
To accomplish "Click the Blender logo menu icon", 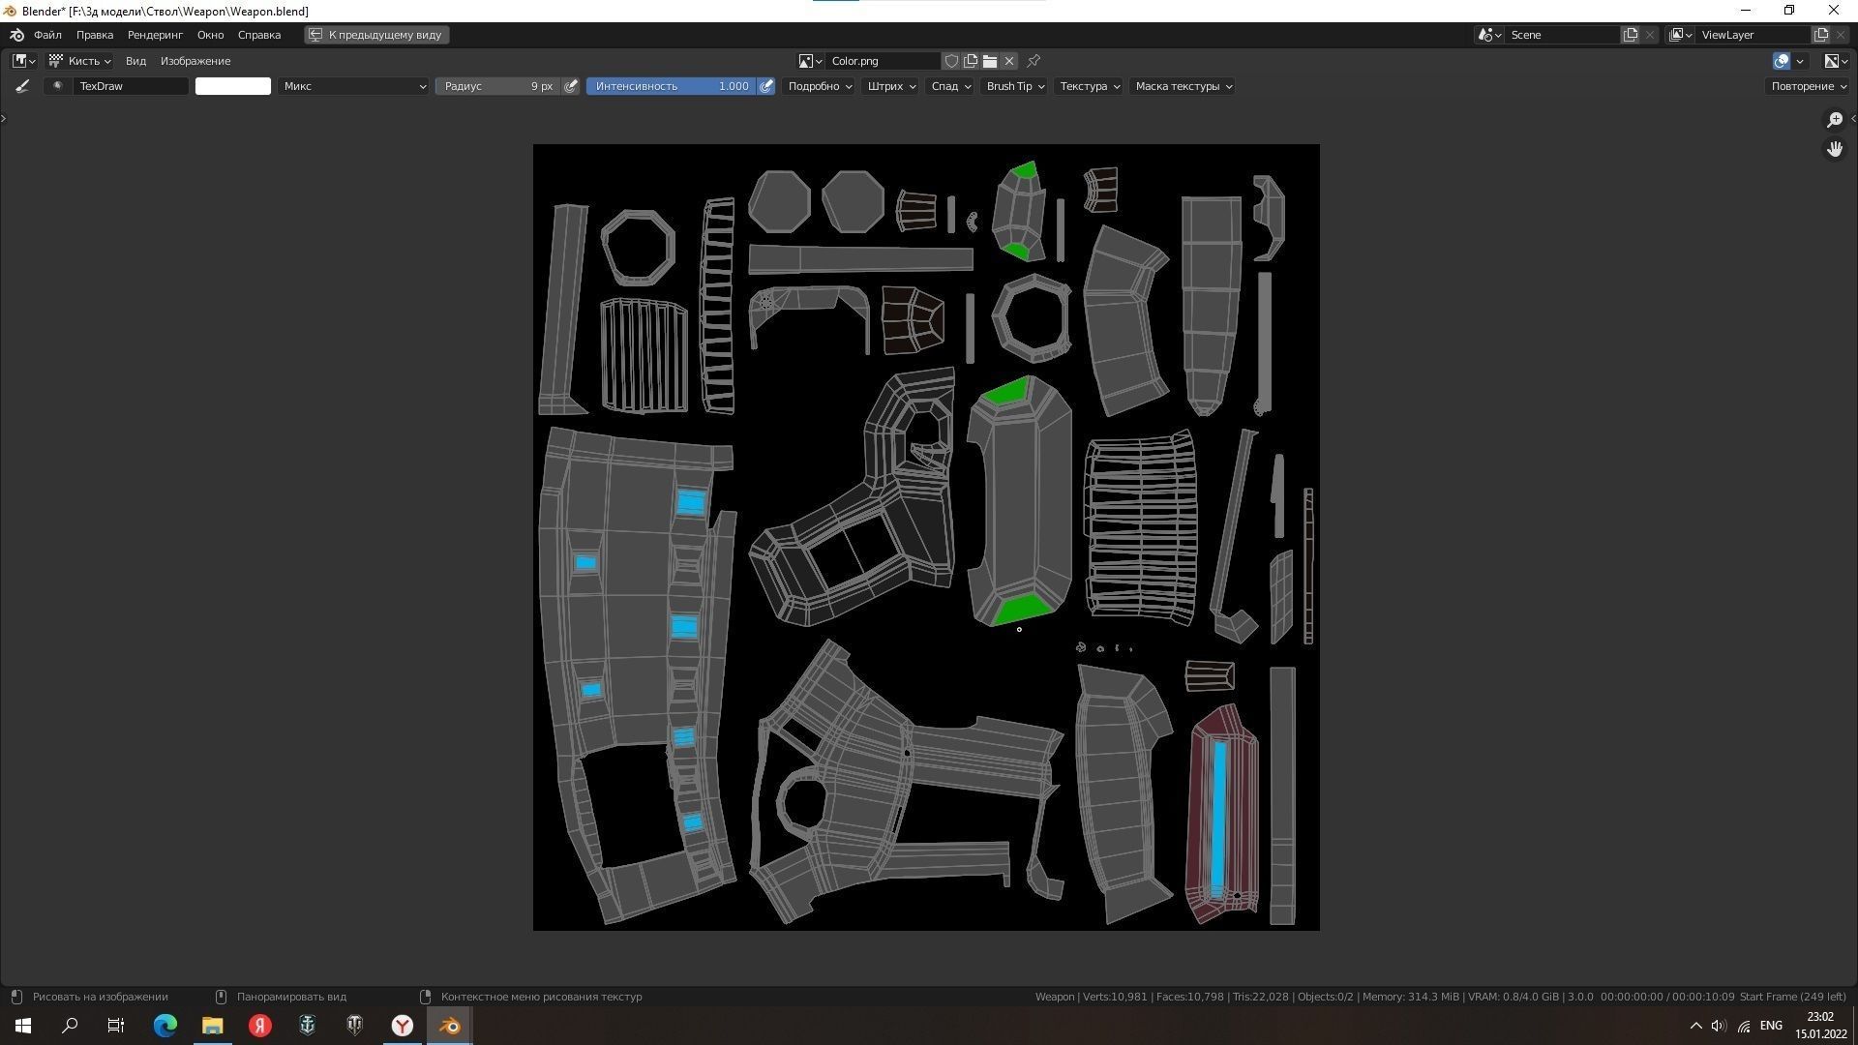I will tap(16, 35).
